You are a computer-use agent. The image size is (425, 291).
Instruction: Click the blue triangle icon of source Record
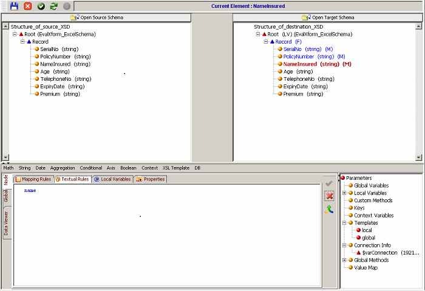(x=29, y=42)
